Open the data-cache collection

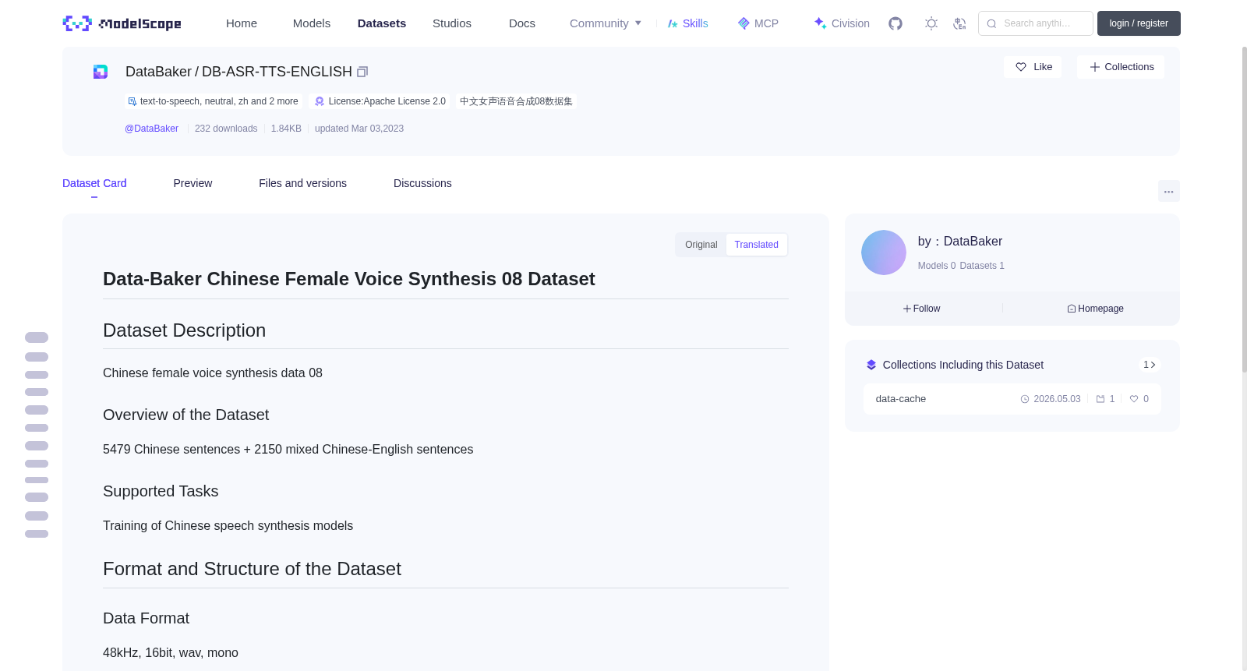pyautogui.click(x=1012, y=399)
